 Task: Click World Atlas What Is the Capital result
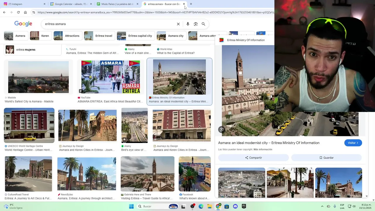point(176,53)
